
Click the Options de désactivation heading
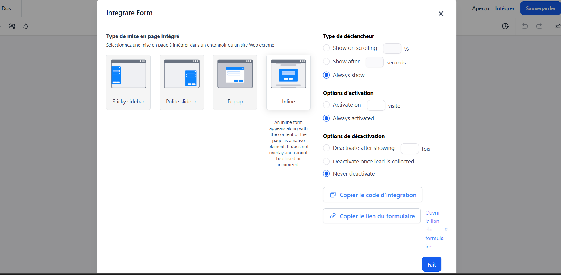tap(354, 136)
